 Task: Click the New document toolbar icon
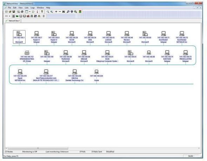[6, 12]
